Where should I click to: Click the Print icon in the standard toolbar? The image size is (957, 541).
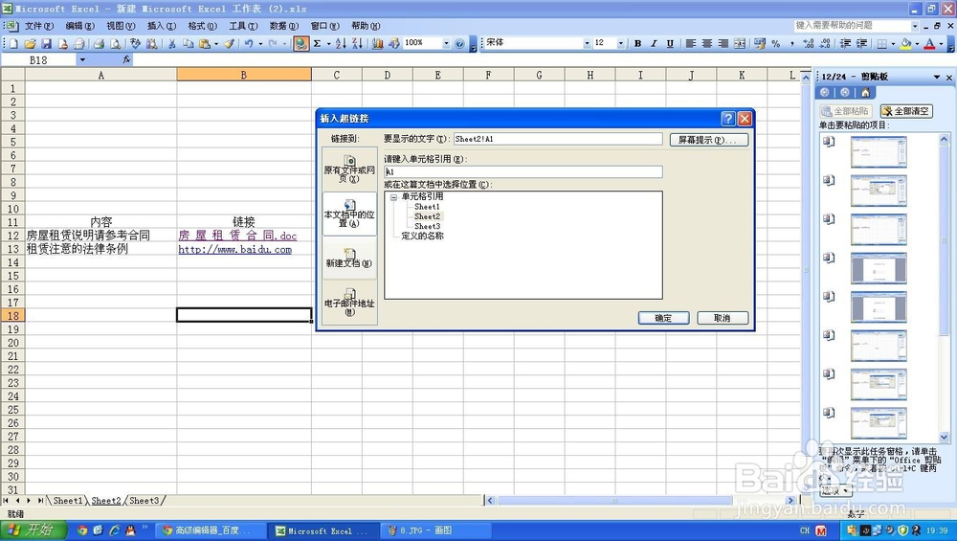coord(99,43)
